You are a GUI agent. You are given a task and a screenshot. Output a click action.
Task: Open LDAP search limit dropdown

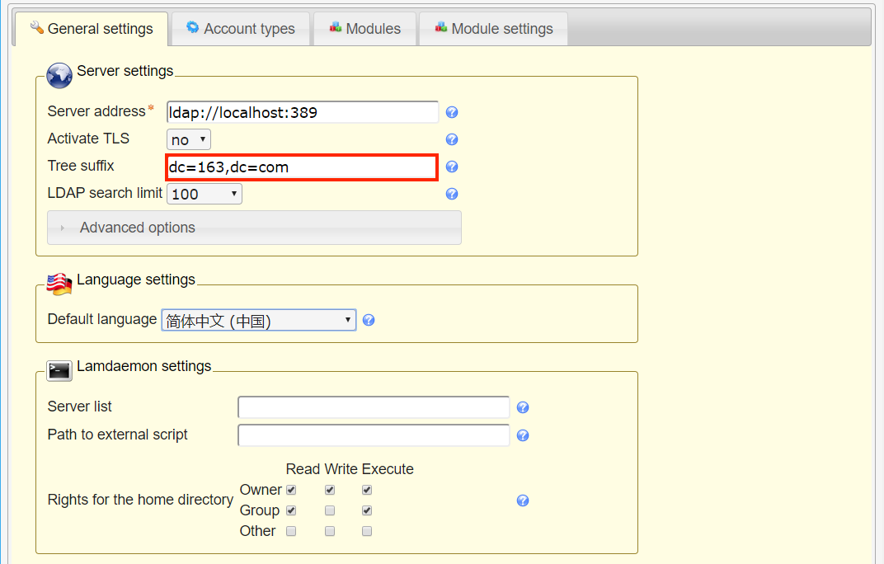coord(205,194)
